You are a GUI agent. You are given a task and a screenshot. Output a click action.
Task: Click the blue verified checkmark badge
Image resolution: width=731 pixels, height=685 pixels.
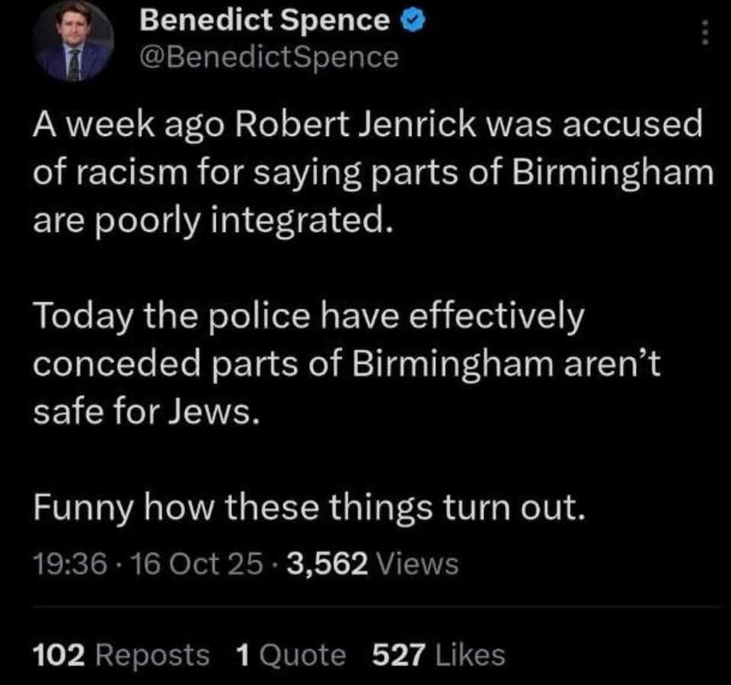pos(413,21)
